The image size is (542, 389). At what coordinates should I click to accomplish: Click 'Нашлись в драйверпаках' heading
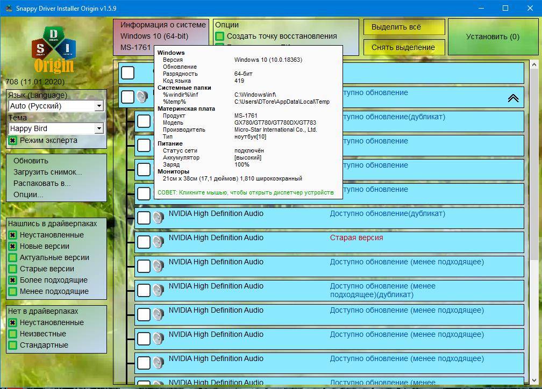(53, 224)
